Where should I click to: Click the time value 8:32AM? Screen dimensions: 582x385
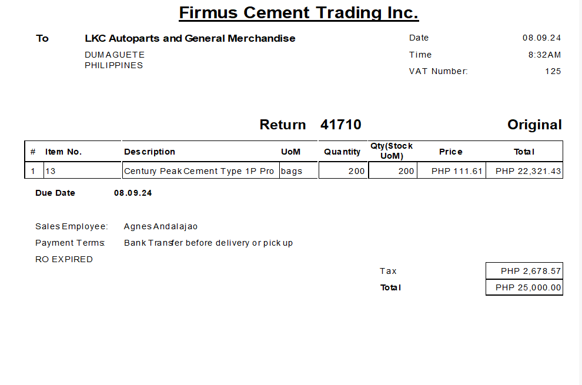pos(544,55)
